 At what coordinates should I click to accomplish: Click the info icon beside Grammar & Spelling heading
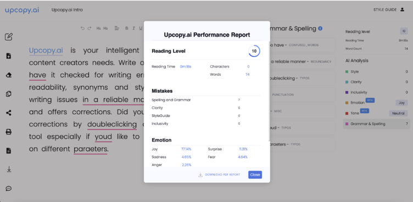tap(320, 29)
